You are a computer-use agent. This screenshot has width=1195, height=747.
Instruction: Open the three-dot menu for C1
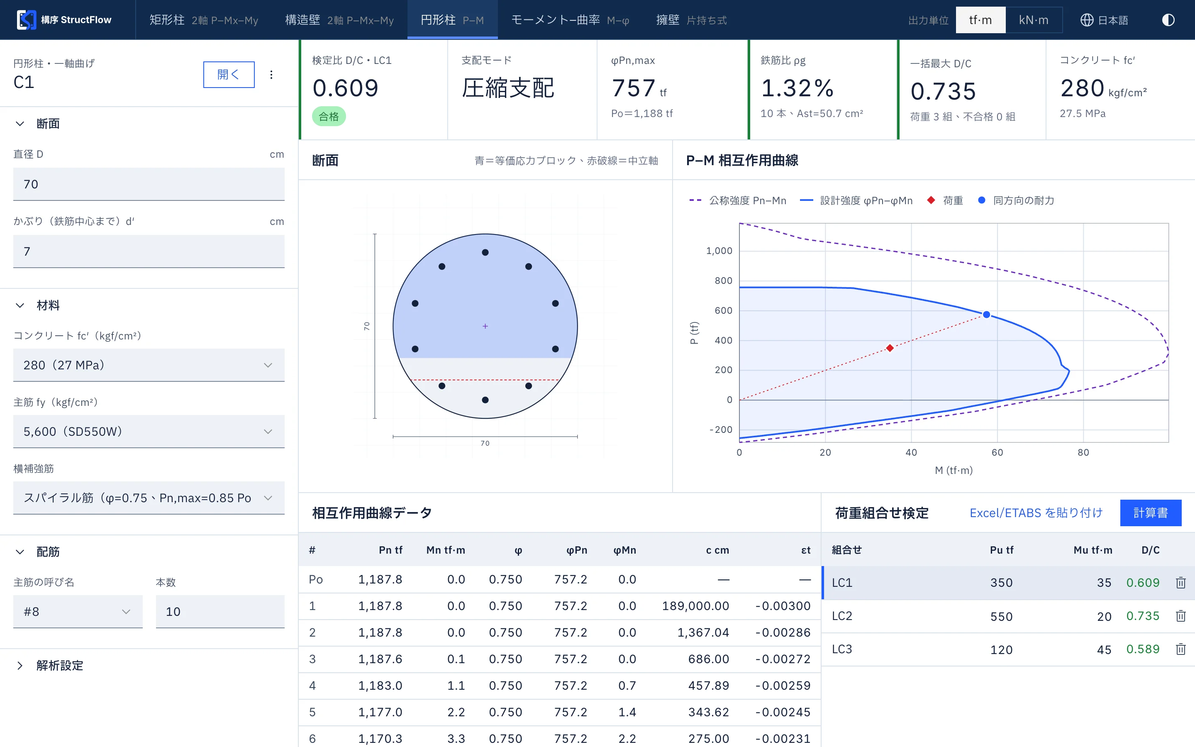(271, 75)
